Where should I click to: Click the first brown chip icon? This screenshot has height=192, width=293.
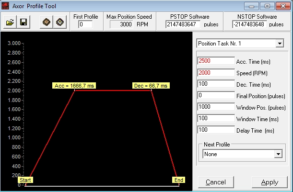click(47, 22)
